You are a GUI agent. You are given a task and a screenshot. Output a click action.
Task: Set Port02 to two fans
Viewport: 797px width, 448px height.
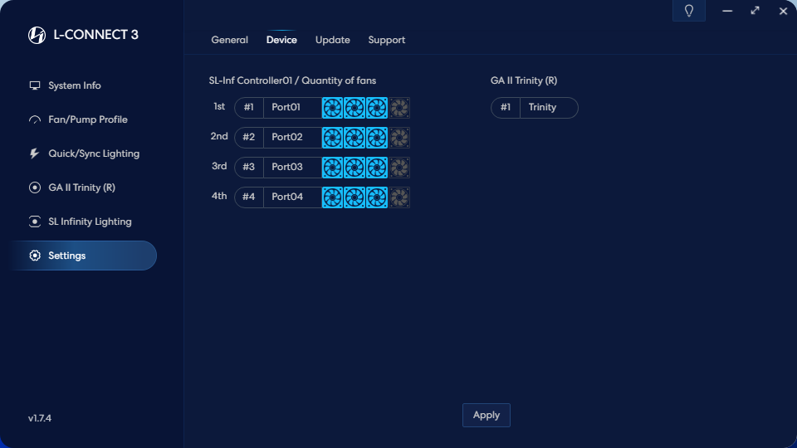(354, 138)
